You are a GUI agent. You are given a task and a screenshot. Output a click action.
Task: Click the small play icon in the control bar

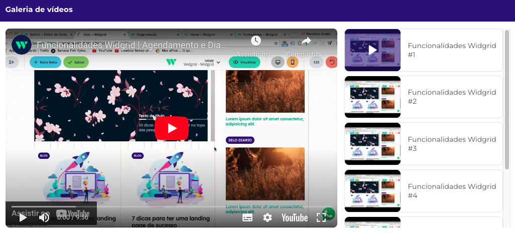pos(23,217)
